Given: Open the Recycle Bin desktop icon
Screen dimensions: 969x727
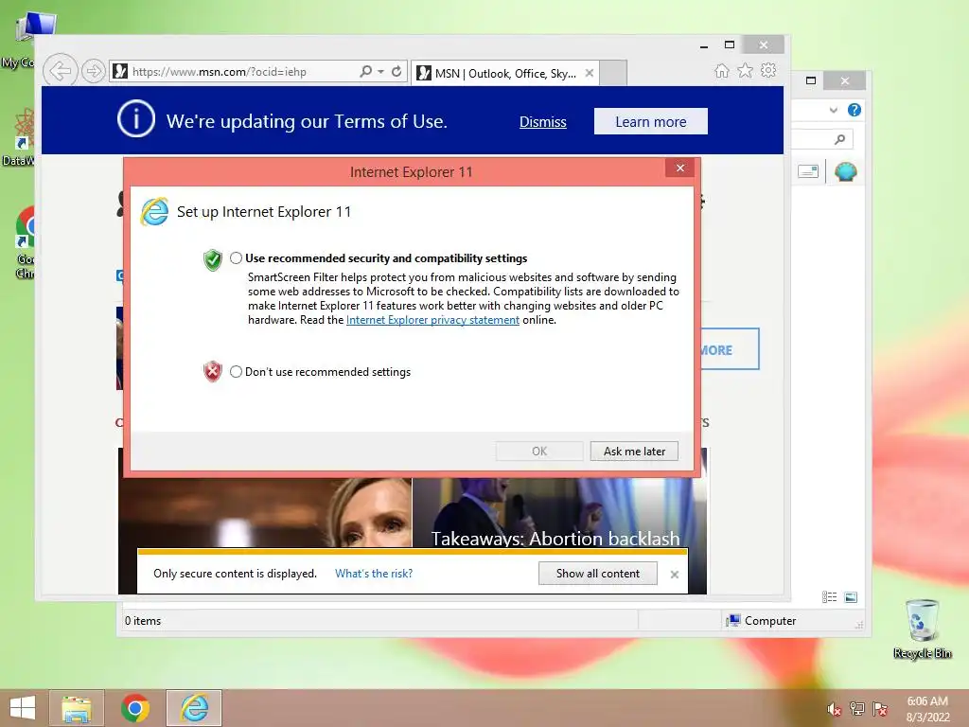Looking at the screenshot, I should coord(922,629).
